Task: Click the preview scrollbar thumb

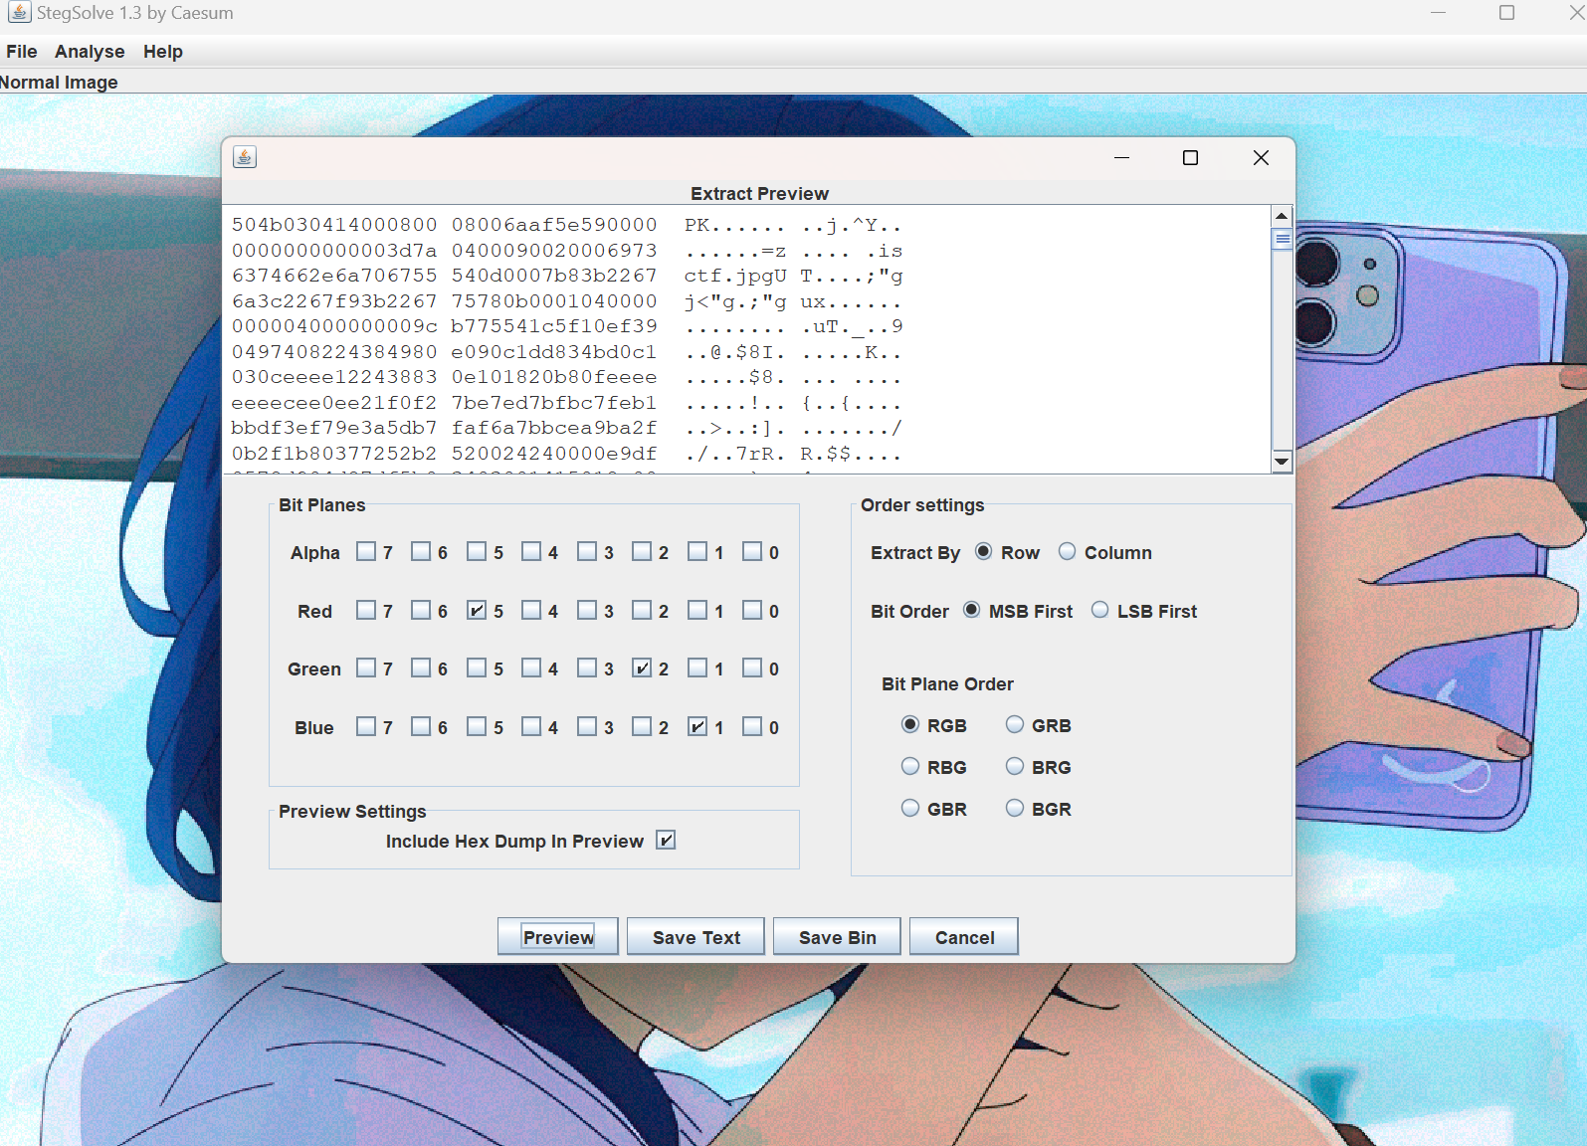Action: pos(1282,239)
